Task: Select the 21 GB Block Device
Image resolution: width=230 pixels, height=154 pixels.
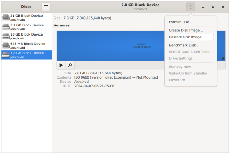Action: (27, 17)
